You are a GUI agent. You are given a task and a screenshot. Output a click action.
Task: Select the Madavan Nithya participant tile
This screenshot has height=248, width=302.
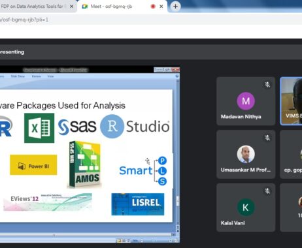[x=246, y=101]
